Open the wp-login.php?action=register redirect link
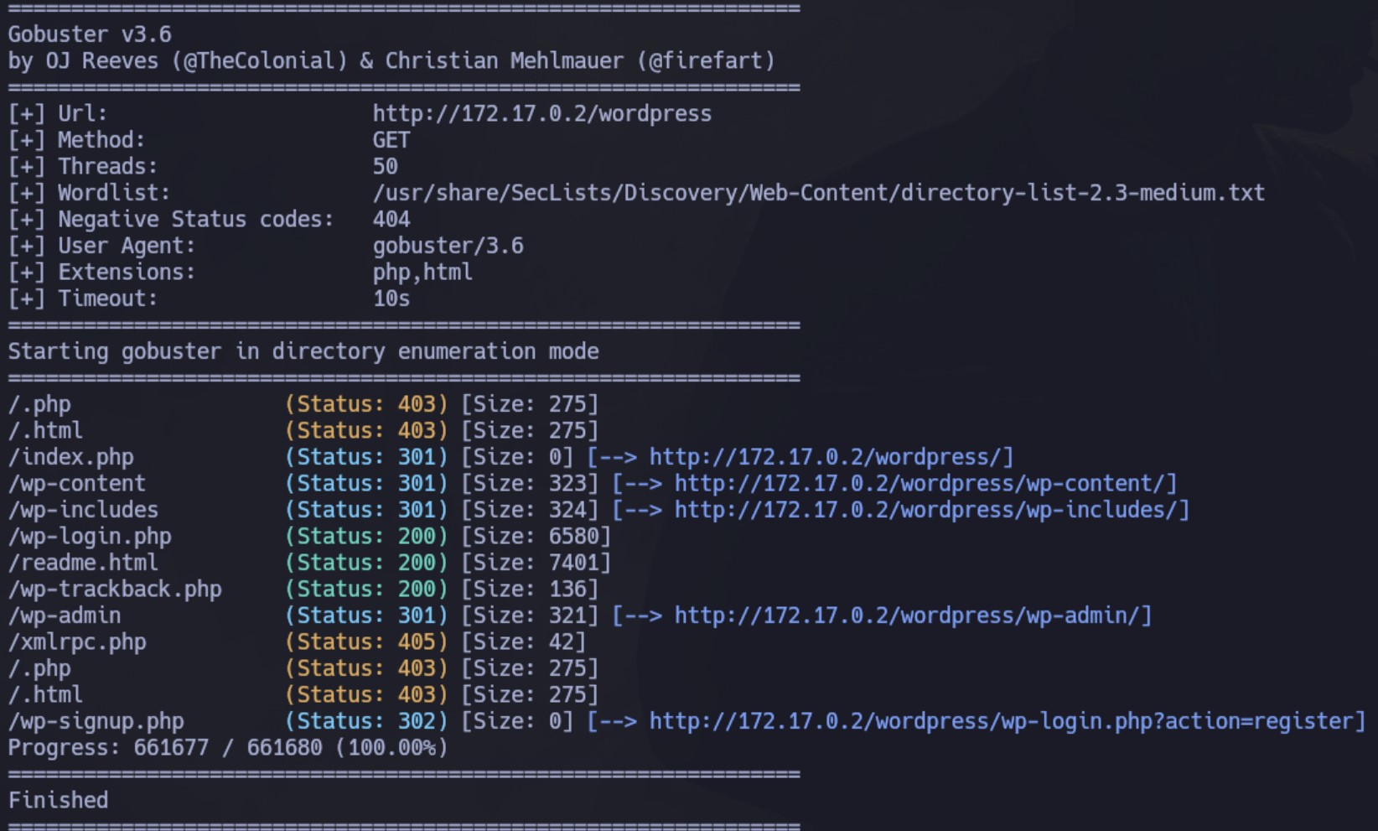The image size is (1378, 831). (x=1002, y=721)
